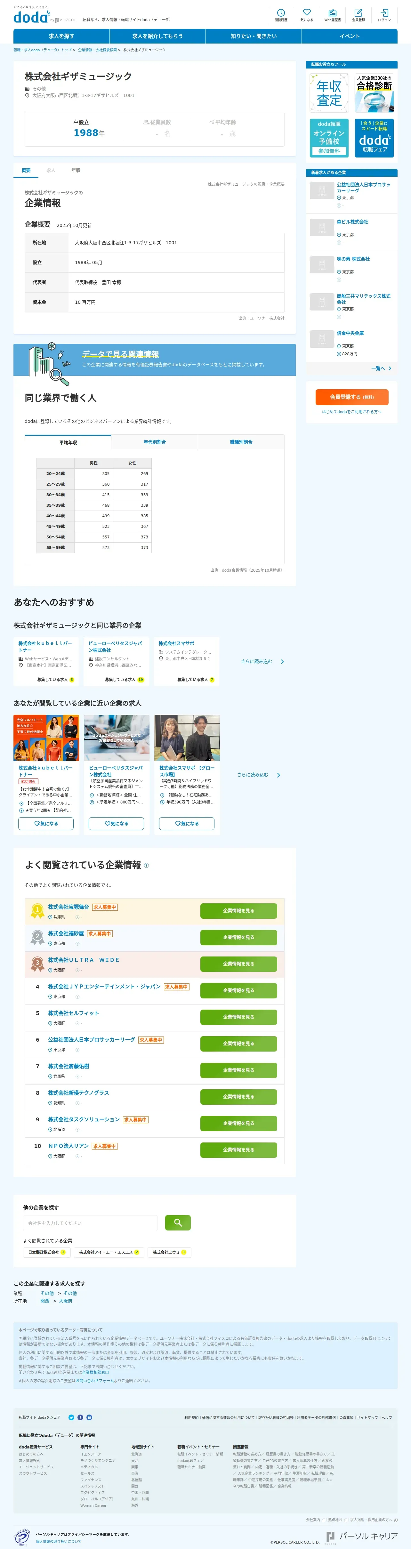The height and width of the screenshot is (1549, 411).
Task: Open the オンライン予備校 banner
Action: (329, 138)
